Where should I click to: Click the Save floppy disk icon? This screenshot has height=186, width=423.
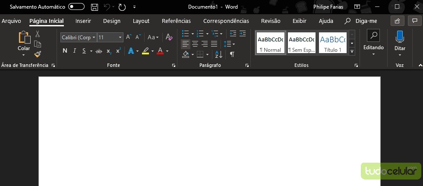[95, 7]
